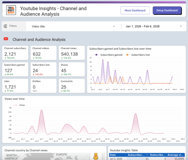Click the Street View pegman icon on map
The height and width of the screenshot is (160, 188).
[96, 156]
